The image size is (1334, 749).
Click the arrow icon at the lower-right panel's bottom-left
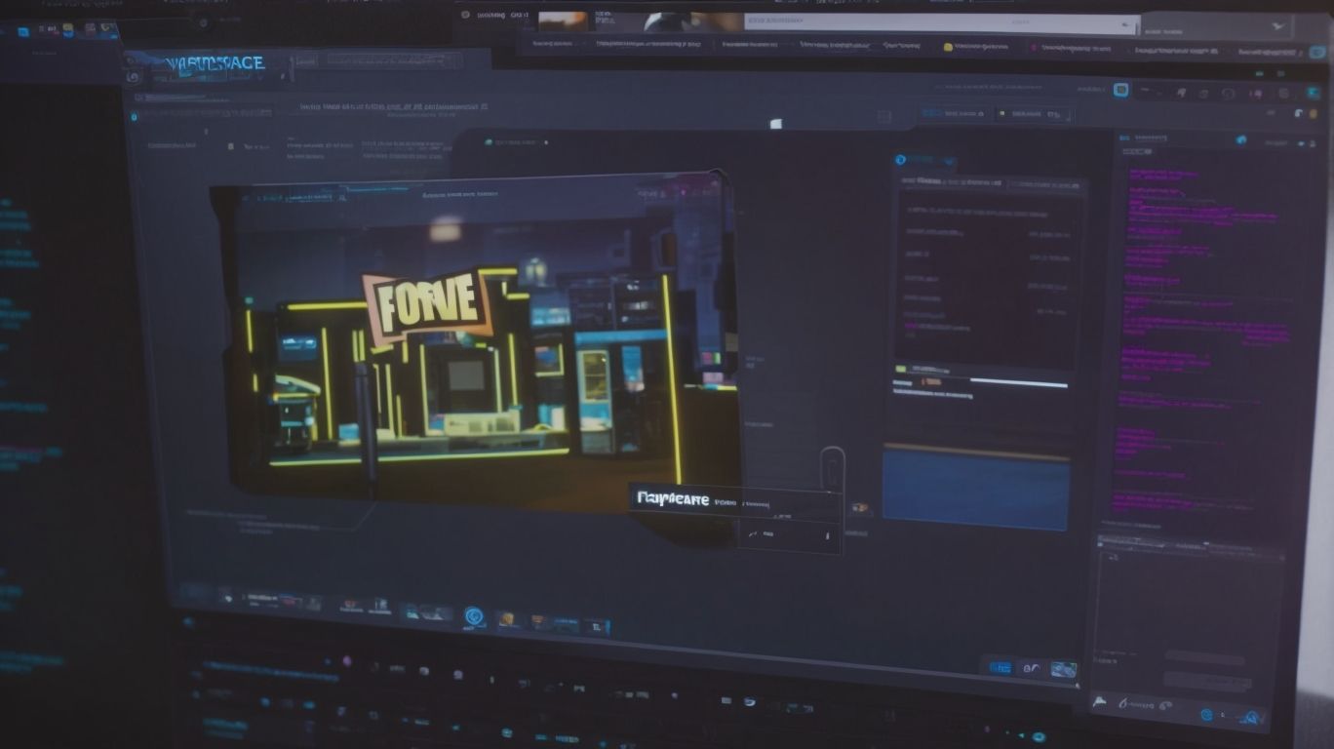[x=1101, y=702]
